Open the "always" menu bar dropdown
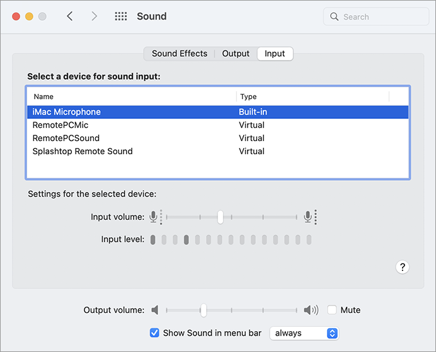Viewport: 436px width, 352px height. pyautogui.click(x=304, y=332)
